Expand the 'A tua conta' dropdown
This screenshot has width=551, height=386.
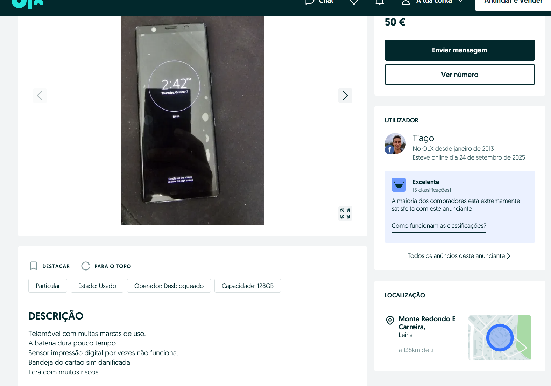461,2
